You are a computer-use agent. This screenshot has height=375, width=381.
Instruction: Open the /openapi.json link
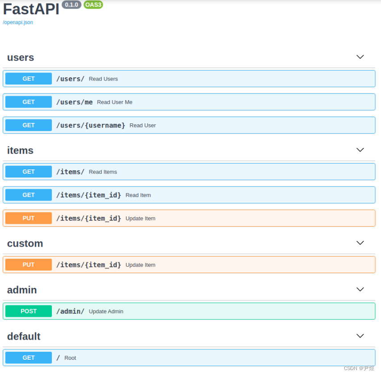(x=18, y=22)
